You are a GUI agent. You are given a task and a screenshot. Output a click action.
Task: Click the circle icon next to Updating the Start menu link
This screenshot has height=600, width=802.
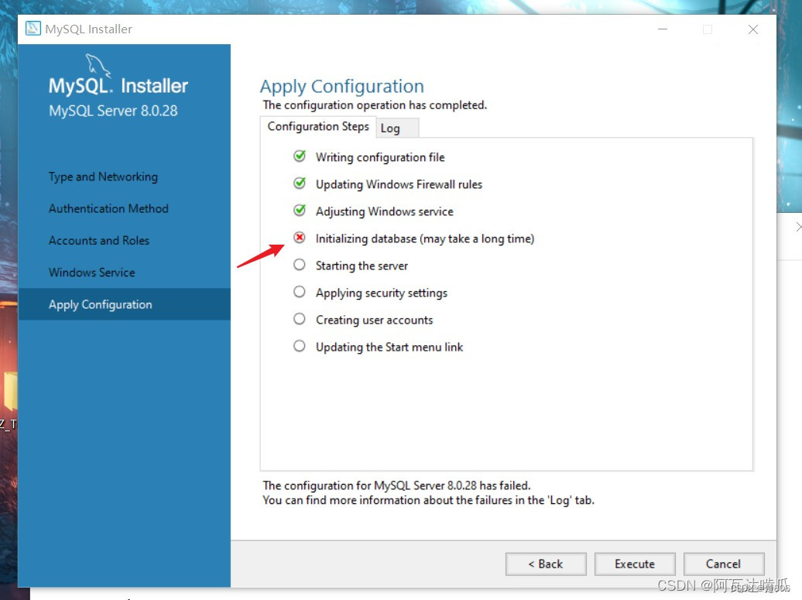coord(300,346)
